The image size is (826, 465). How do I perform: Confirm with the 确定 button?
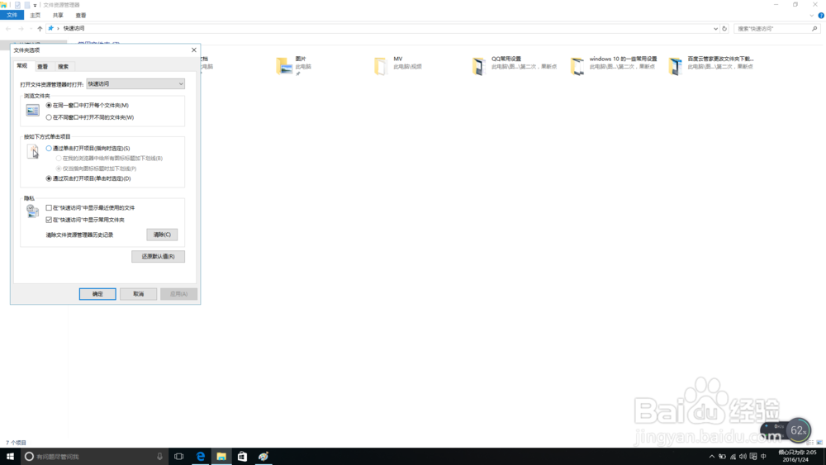(97, 294)
